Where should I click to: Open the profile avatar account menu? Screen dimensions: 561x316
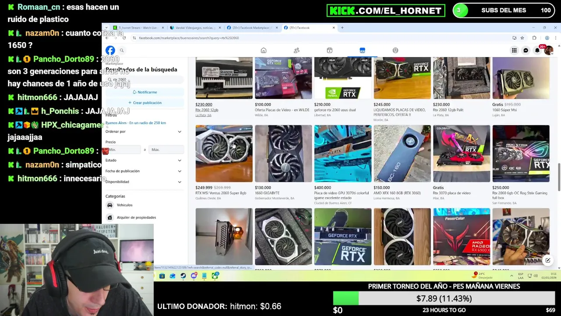click(x=548, y=50)
